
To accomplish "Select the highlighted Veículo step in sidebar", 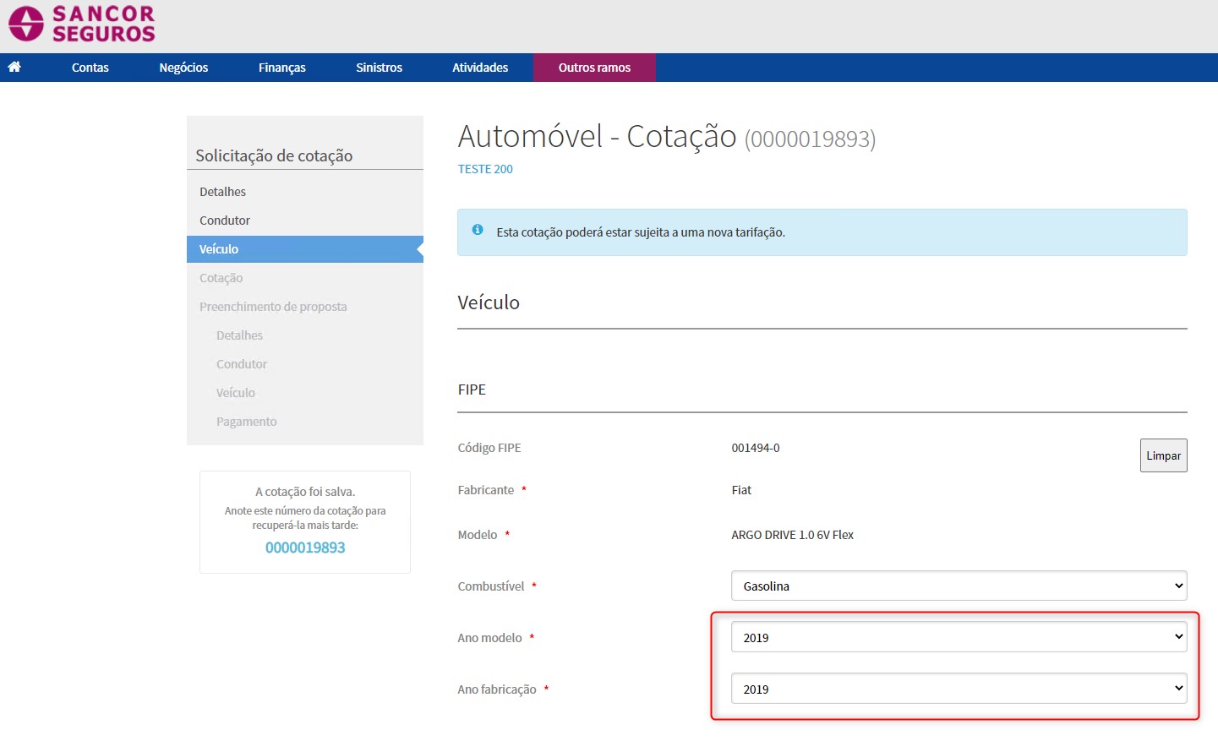I will pyautogui.click(x=305, y=249).
